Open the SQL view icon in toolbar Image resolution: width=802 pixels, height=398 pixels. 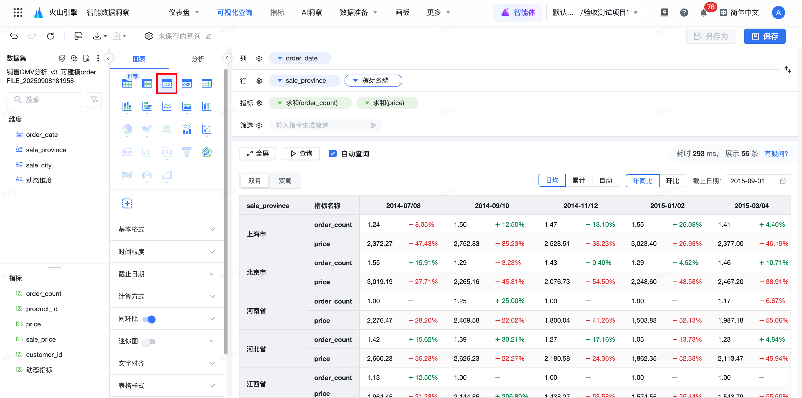79,36
